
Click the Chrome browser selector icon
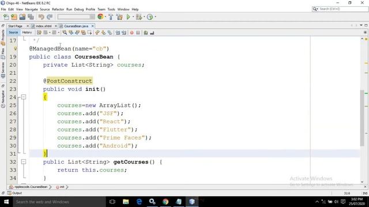point(100,17)
